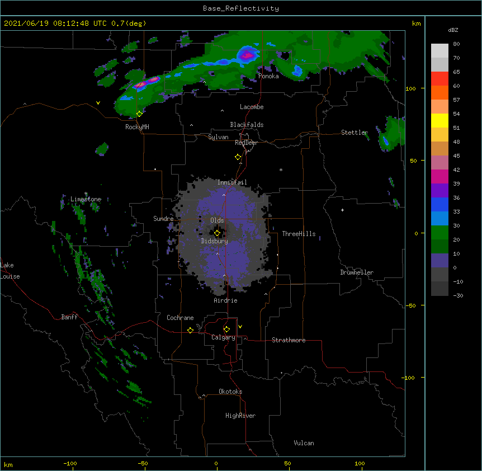Click the RockyMH town label

point(137,126)
